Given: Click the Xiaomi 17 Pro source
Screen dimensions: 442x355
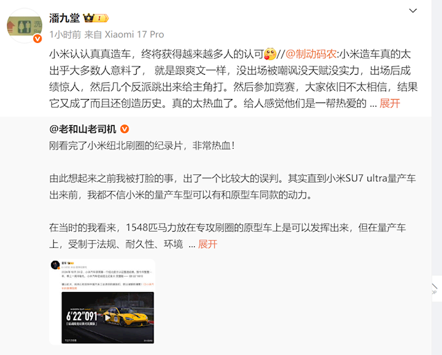Looking at the screenshot, I should click(134, 35).
